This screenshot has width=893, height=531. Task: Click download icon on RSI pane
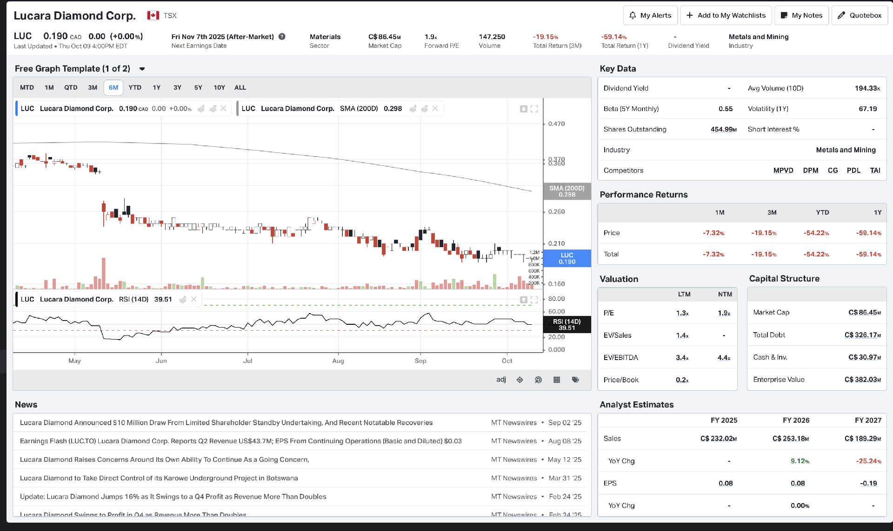524,300
